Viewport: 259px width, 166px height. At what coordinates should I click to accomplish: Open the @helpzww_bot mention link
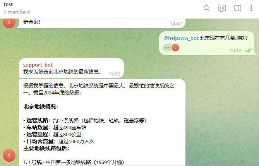[x=181, y=38]
